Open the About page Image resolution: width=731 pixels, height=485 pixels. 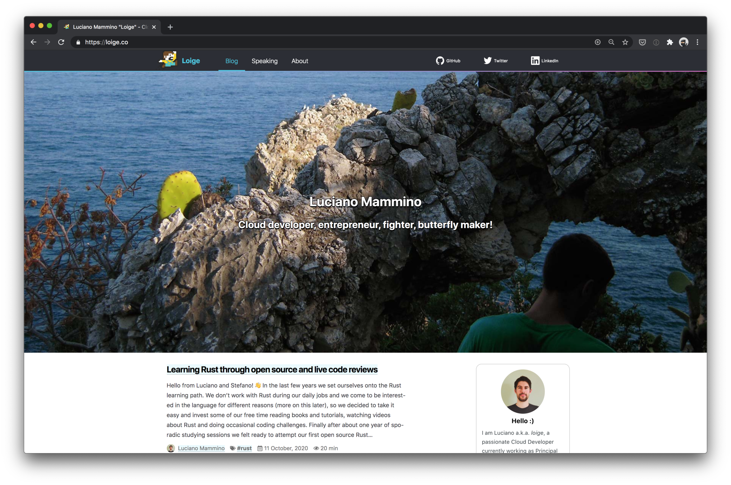point(300,61)
